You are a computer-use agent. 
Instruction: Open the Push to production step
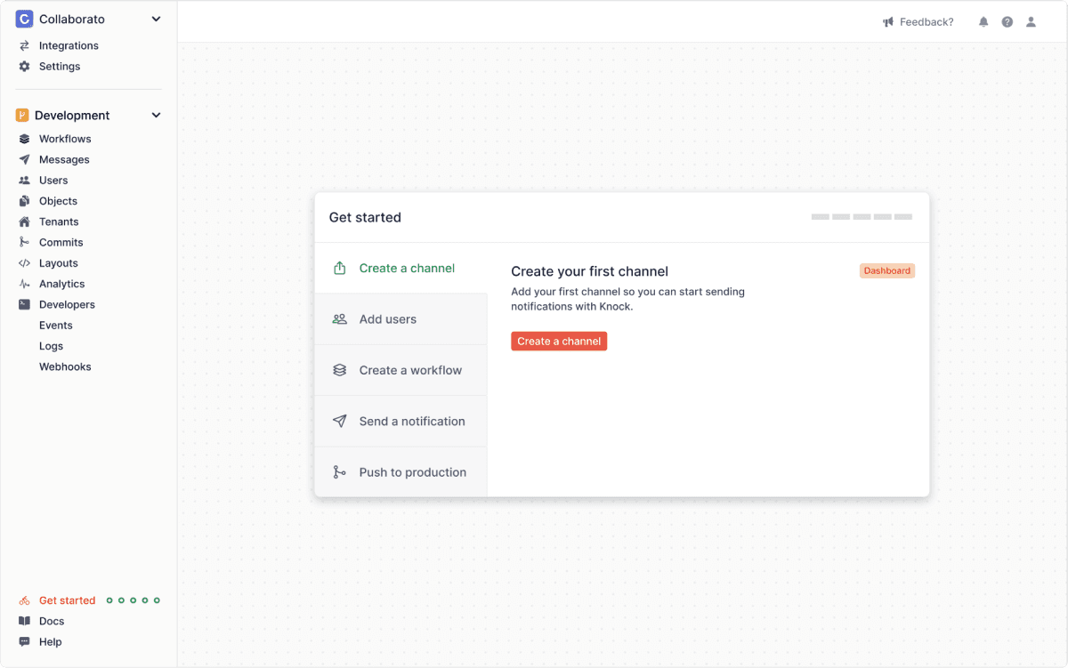[413, 472]
